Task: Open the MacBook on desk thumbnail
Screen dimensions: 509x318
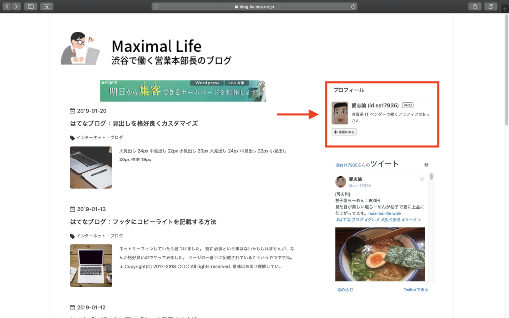Action: (91, 266)
